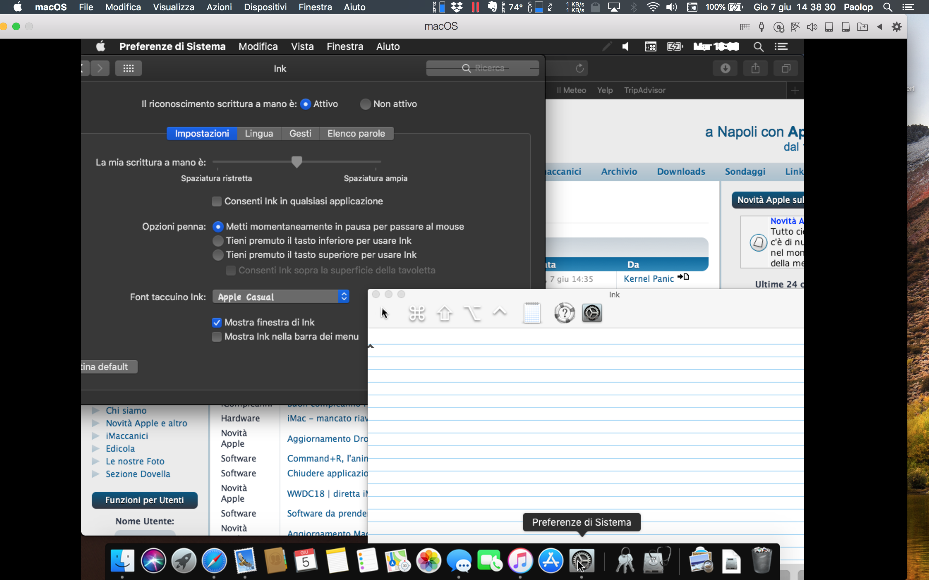Click Safari share icon
Image resolution: width=929 pixels, height=580 pixels.
755,68
